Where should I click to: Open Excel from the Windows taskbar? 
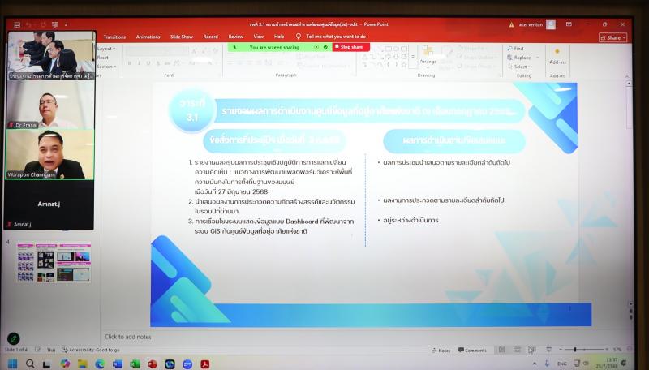pyautogui.click(x=135, y=364)
